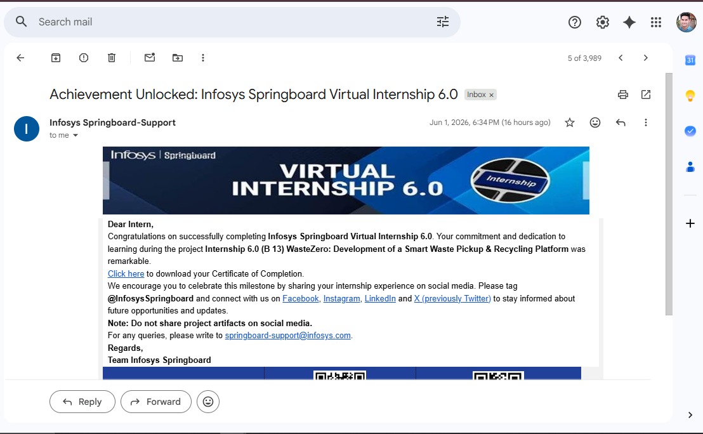
Task: Focus the Search mail field
Action: [232, 22]
